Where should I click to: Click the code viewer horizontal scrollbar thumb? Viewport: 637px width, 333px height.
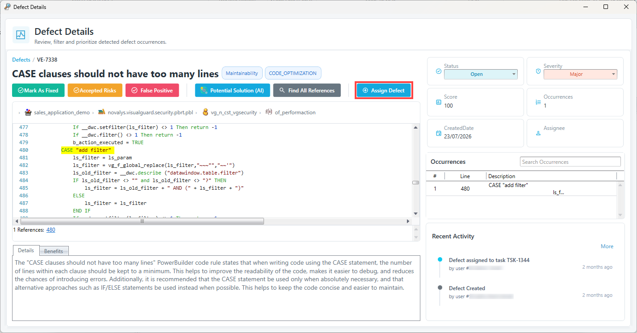(x=142, y=221)
